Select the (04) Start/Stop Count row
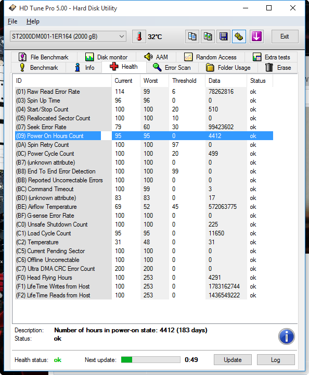 [144, 109]
